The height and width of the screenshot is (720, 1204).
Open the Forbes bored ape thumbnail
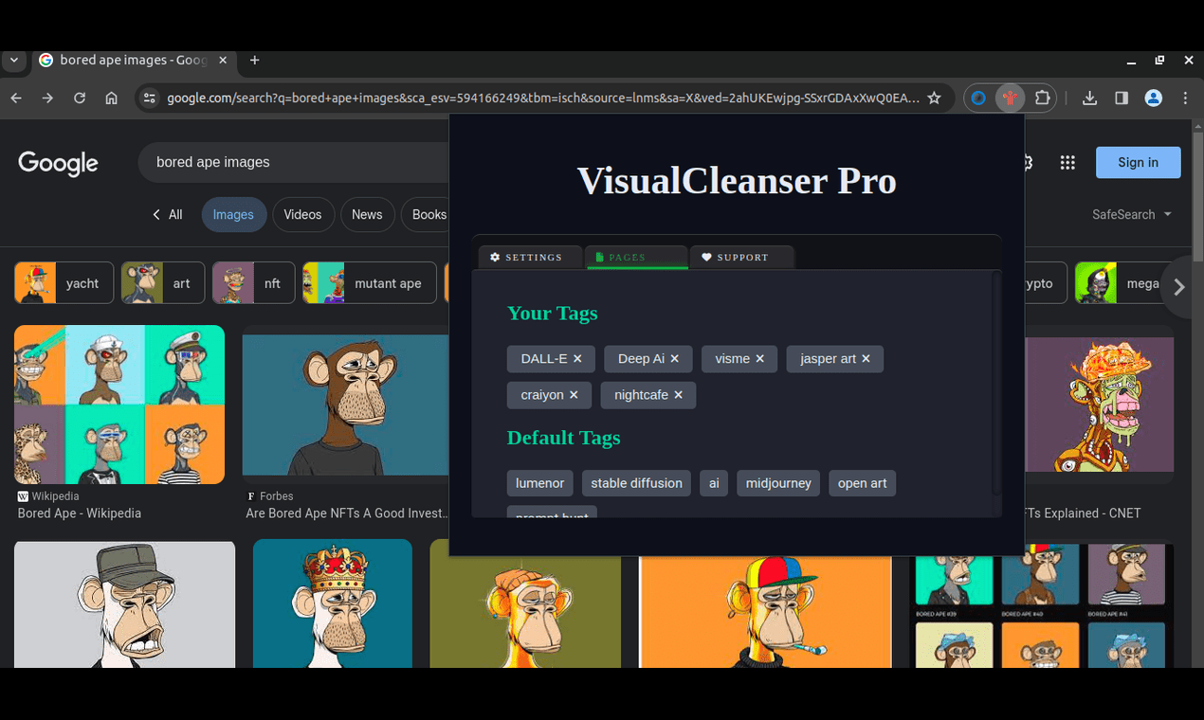(x=346, y=405)
